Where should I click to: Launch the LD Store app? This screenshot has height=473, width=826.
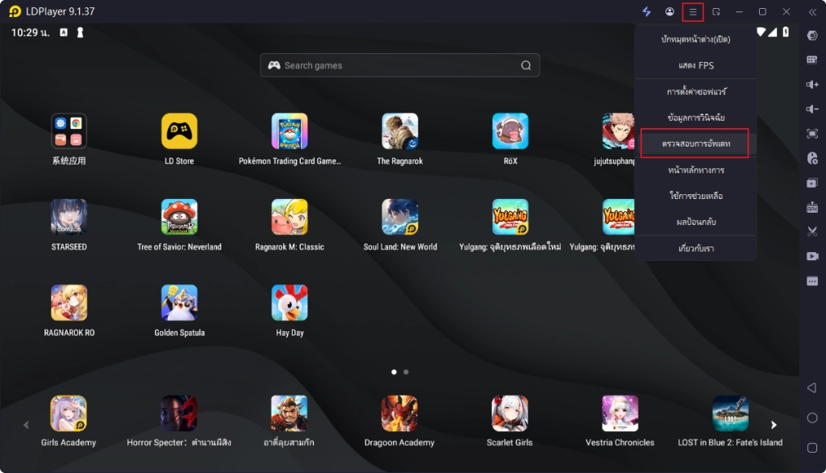click(179, 139)
